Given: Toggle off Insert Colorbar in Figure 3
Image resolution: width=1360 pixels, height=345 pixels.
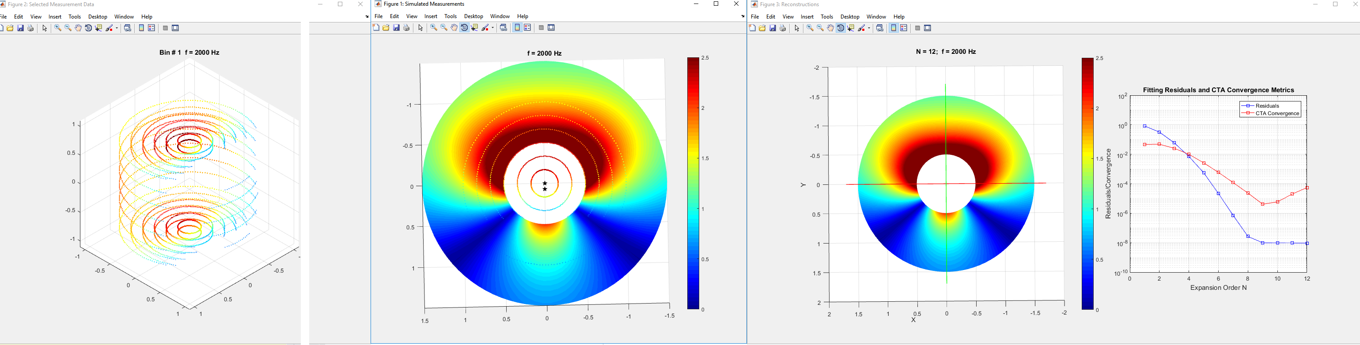Looking at the screenshot, I should click(894, 28).
